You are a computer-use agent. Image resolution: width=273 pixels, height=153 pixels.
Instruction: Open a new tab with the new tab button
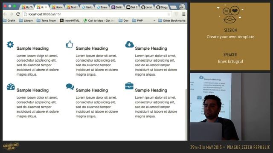click(173, 7)
